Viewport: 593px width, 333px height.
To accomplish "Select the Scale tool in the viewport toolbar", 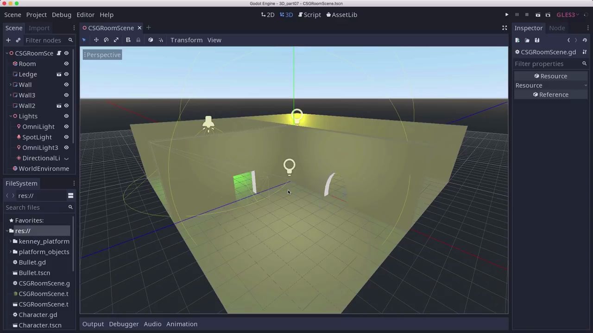I will point(116,40).
